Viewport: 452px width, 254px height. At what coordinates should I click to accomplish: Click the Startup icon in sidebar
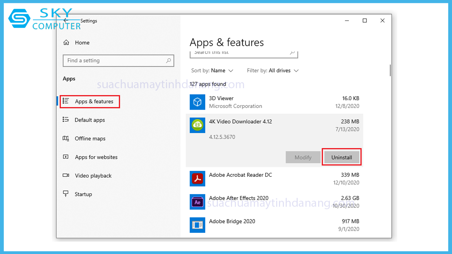pos(66,194)
